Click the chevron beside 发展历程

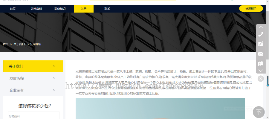click(x=54, y=78)
